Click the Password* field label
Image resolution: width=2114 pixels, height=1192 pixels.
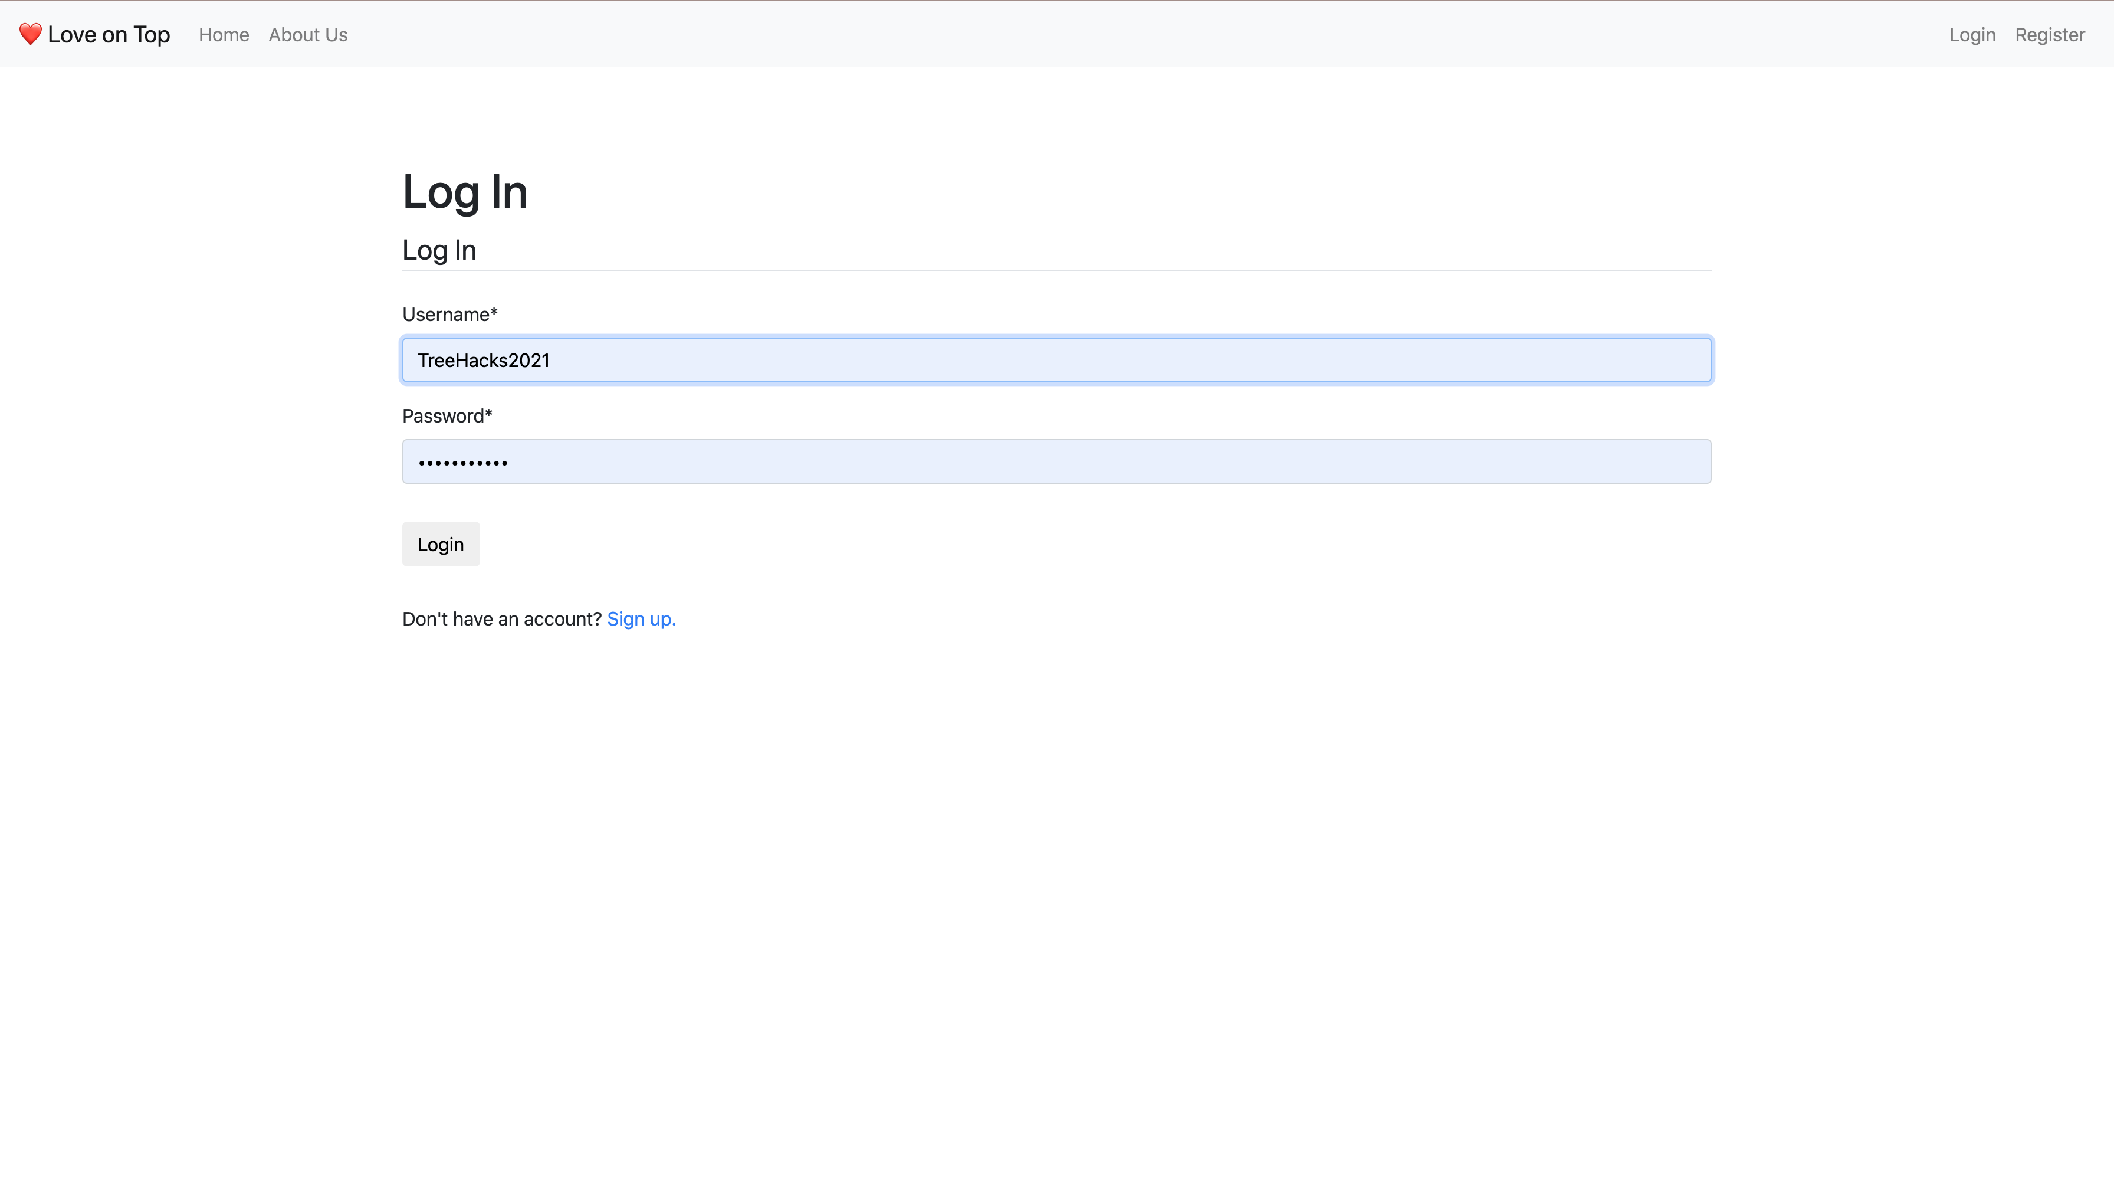tap(447, 416)
